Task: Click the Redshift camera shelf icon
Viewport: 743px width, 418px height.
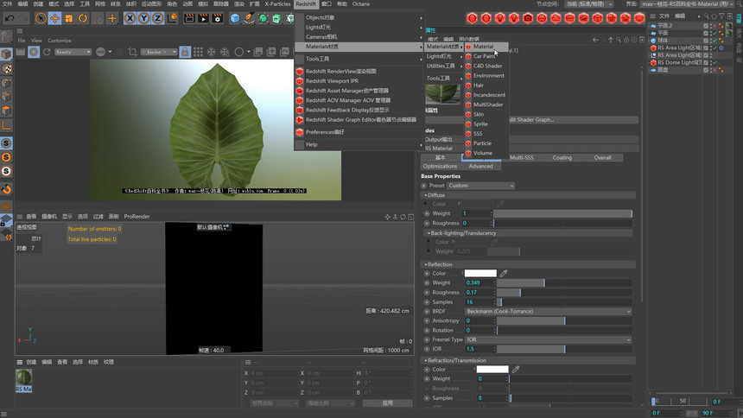Action: click(x=528, y=18)
